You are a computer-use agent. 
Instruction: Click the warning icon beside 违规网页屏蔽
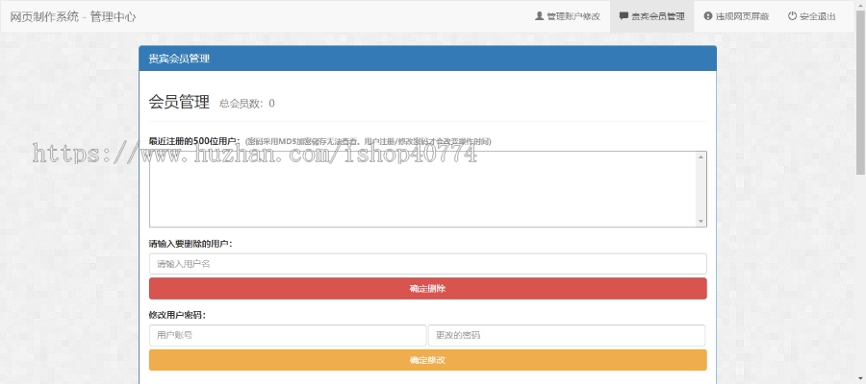click(708, 16)
